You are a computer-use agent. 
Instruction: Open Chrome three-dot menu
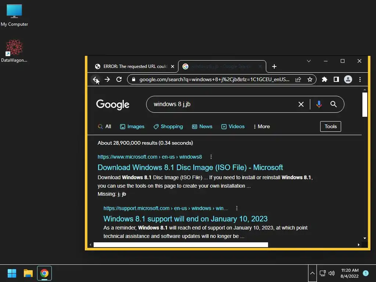(x=360, y=79)
